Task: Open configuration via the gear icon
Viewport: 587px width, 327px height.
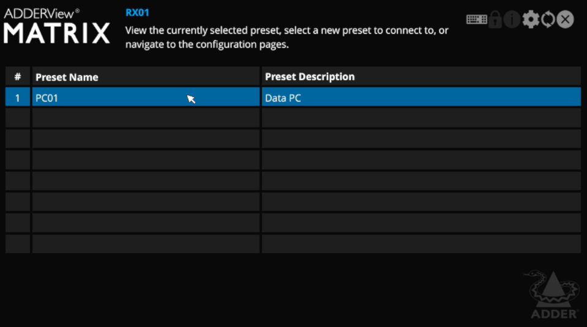Action: [x=531, y=20]
